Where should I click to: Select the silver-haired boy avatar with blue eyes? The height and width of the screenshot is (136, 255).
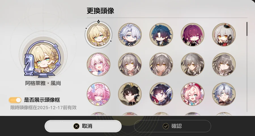[x=130, y=34]
